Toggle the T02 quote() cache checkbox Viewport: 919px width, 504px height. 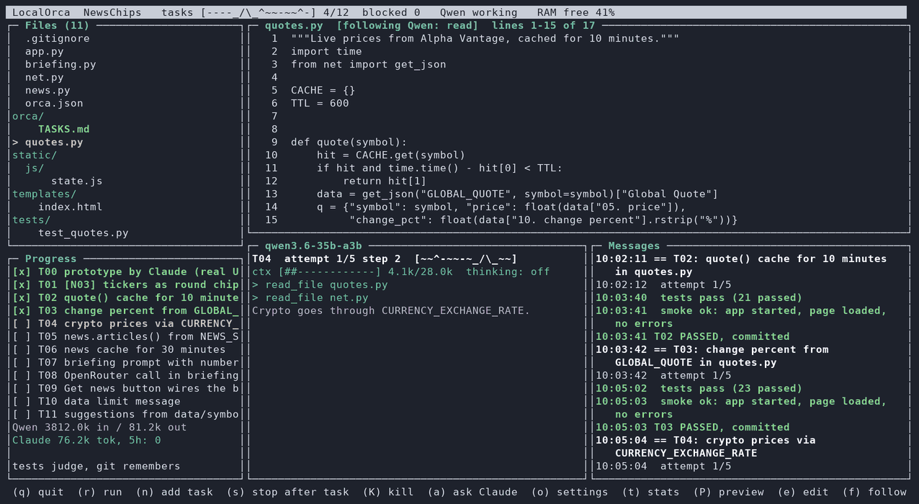click(22, 297)
